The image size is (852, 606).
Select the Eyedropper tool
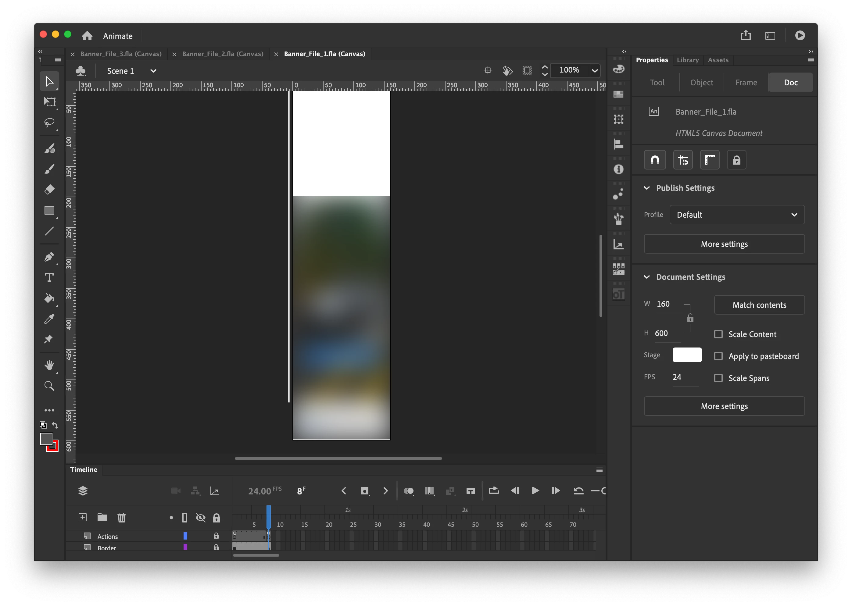pyautogui.click(x=49, y=319)
